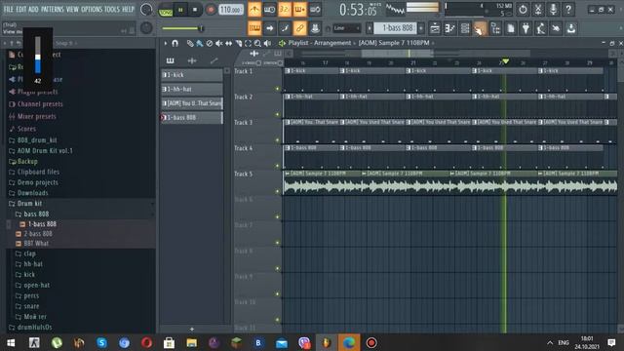Open the TOOLS menu
The image size is (624, 351).
(x=112, y=9)
